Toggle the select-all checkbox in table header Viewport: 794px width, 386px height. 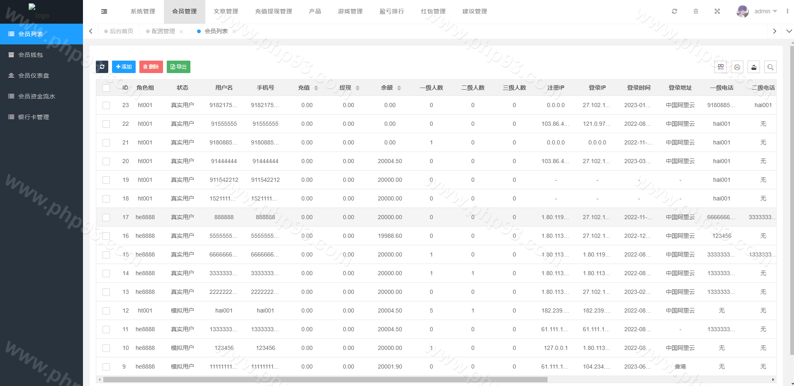point(106,88)
